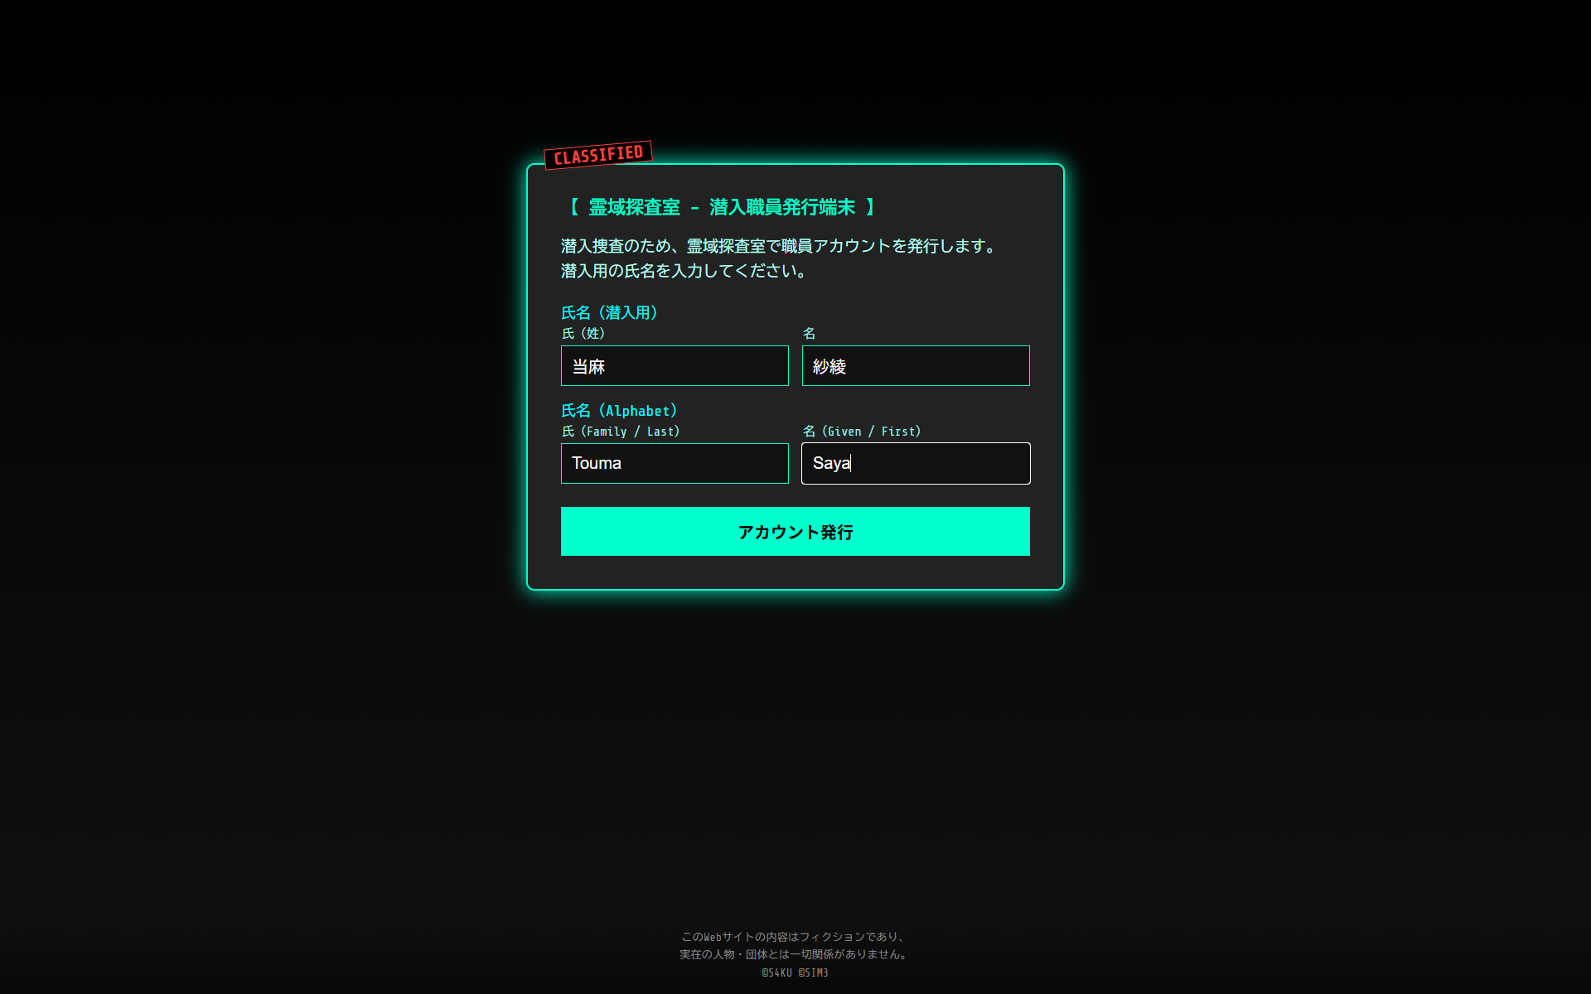Click the 氏（Family / Last） label
Viewport: 1591px width, 994px height.
(621, 431)
